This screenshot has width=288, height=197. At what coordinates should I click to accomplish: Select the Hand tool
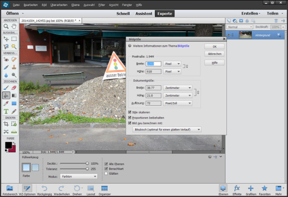[14, 26]
